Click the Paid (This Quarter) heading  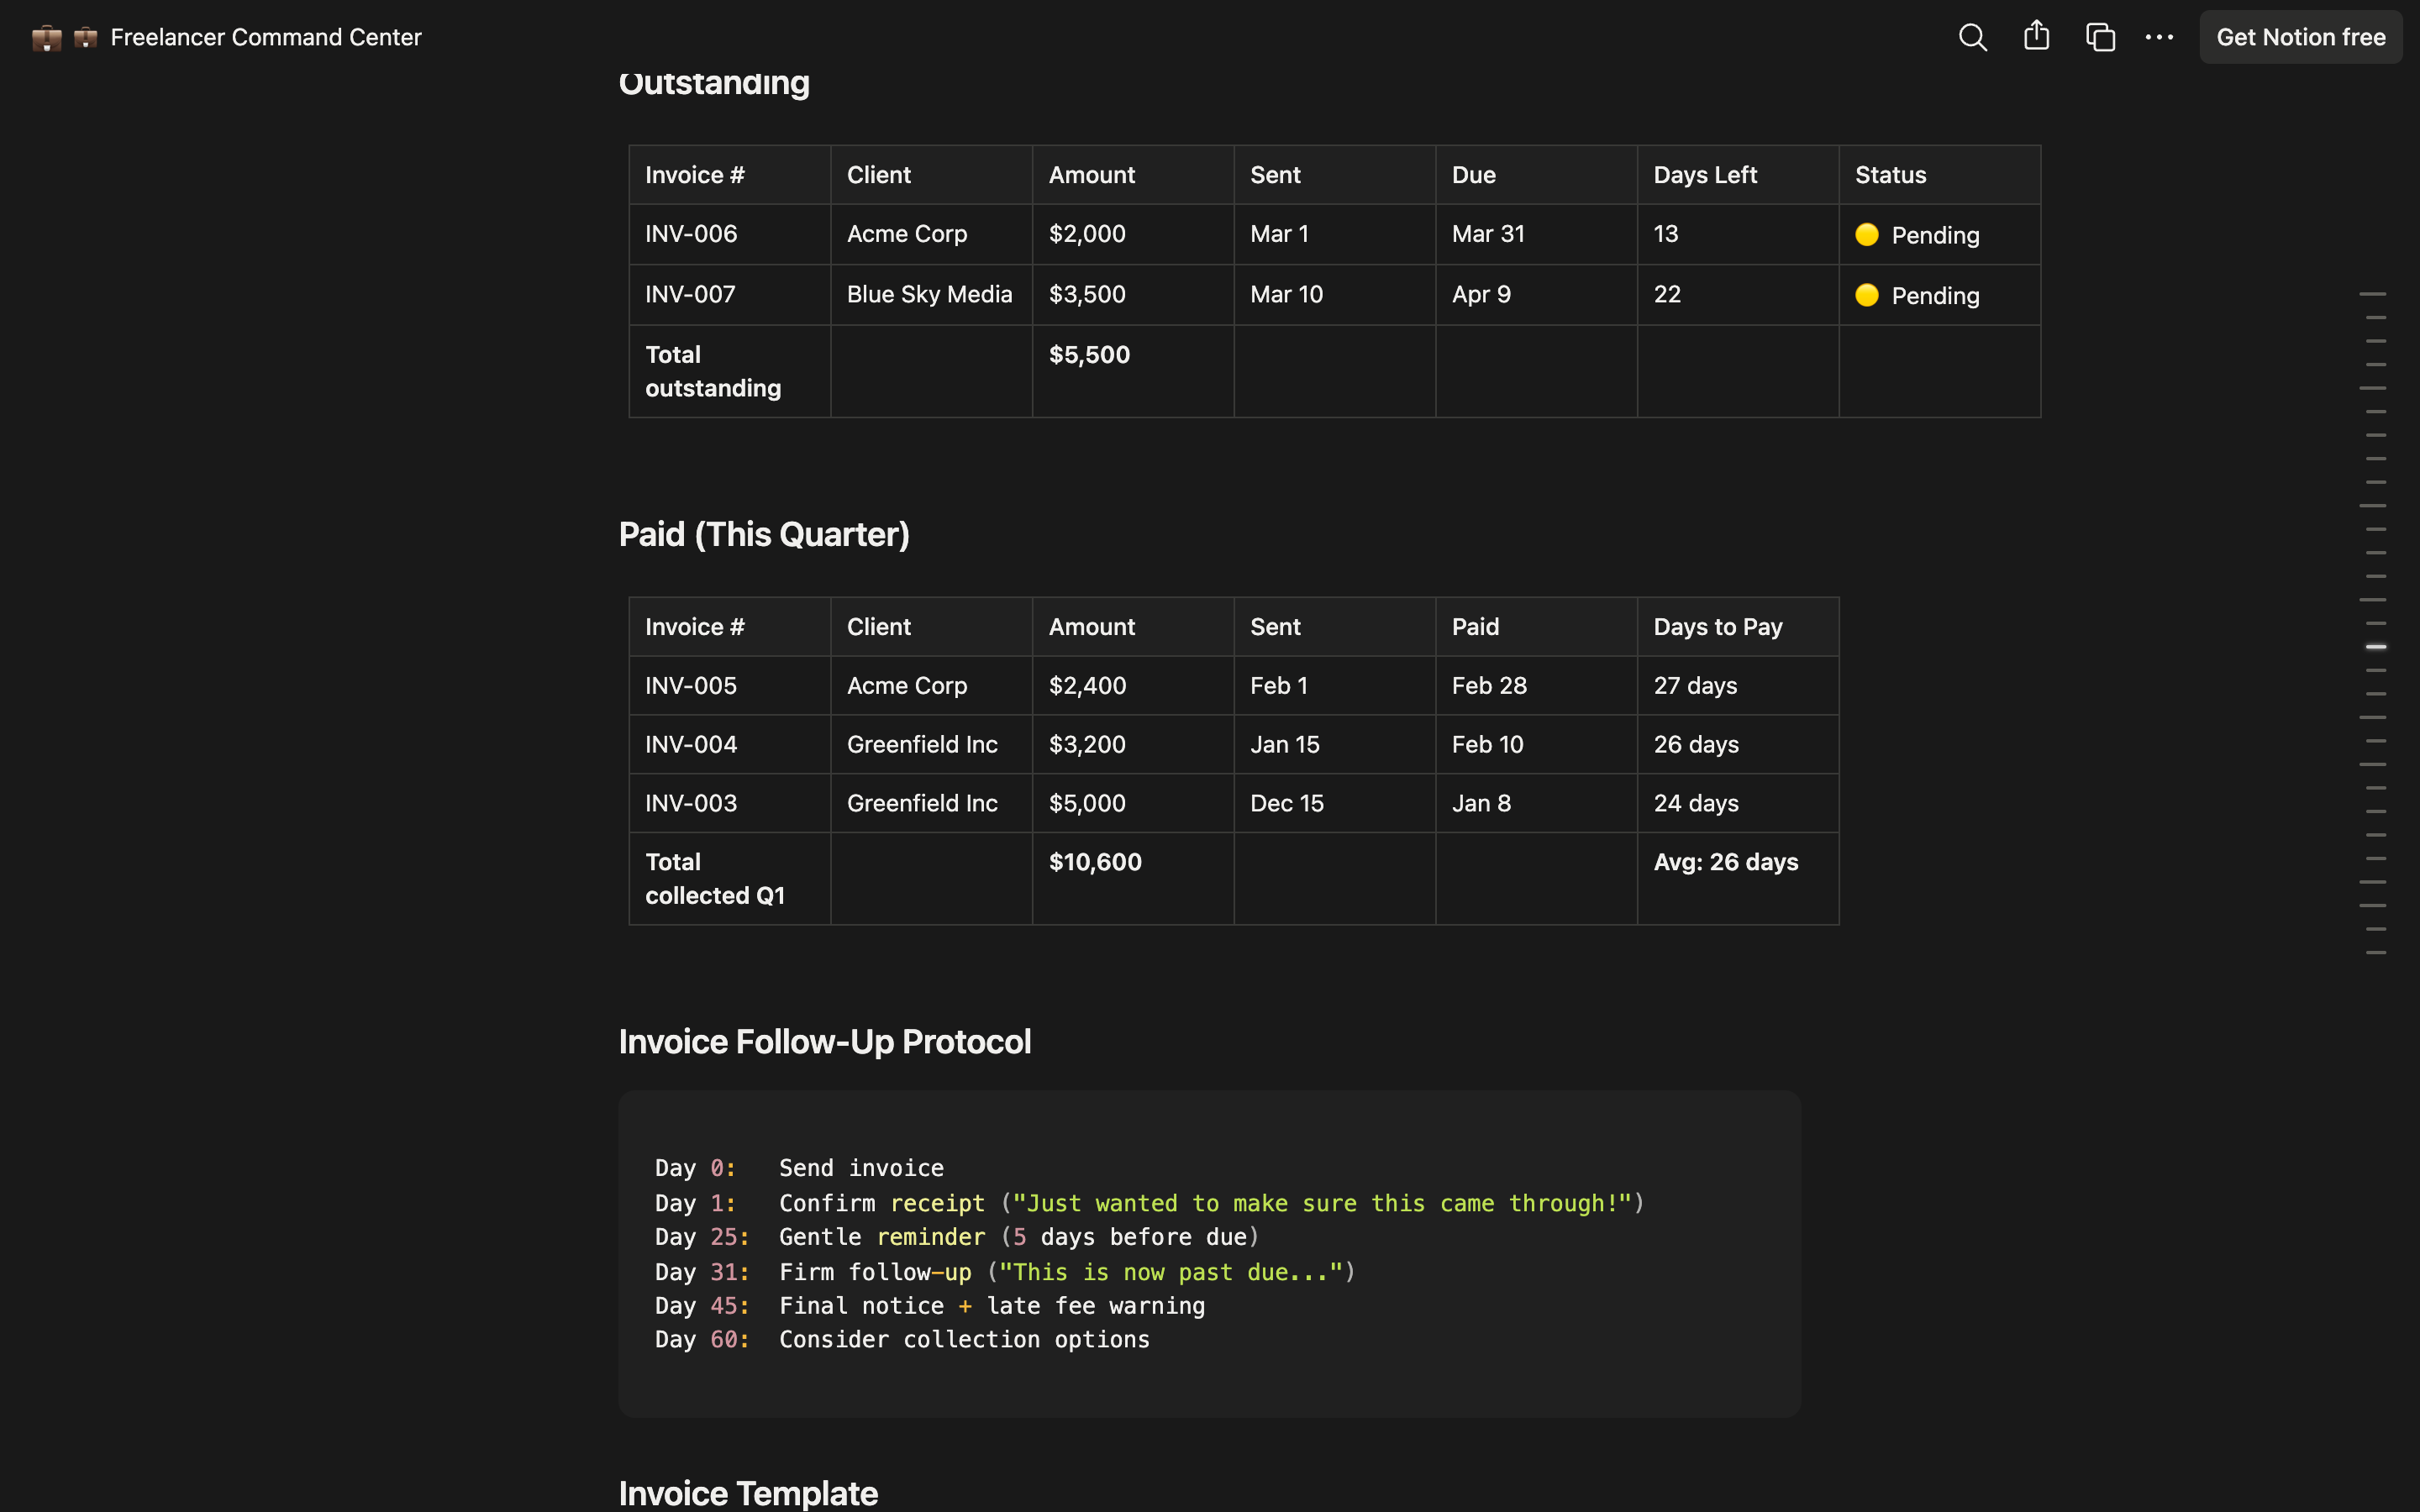[x=764, y=534]
